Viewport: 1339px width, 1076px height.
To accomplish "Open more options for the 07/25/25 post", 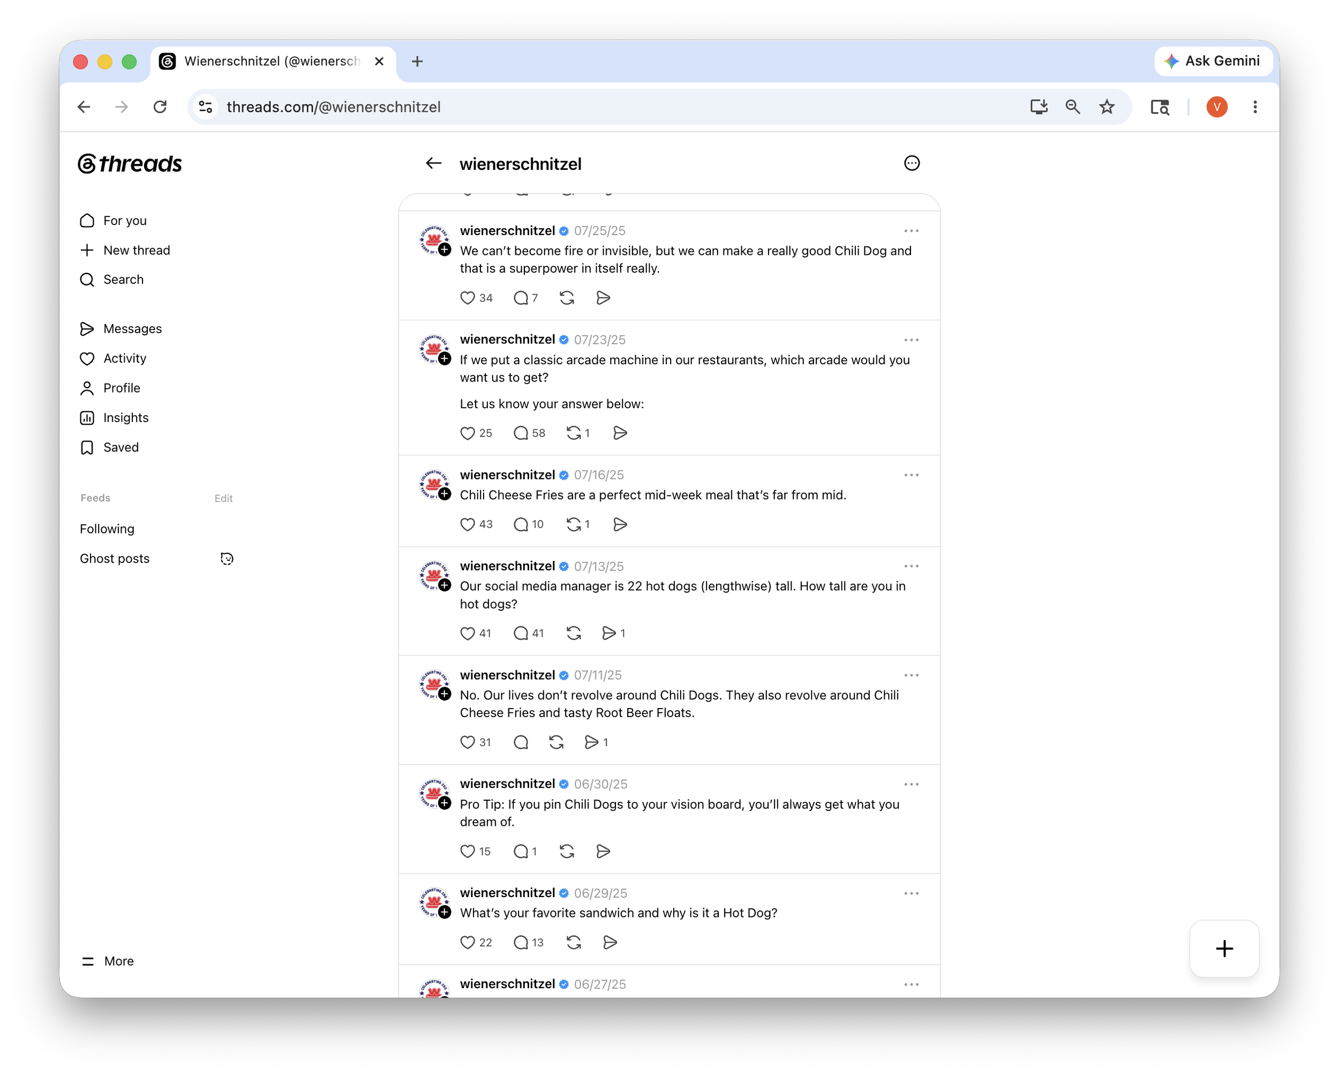I will coord(911,231).
